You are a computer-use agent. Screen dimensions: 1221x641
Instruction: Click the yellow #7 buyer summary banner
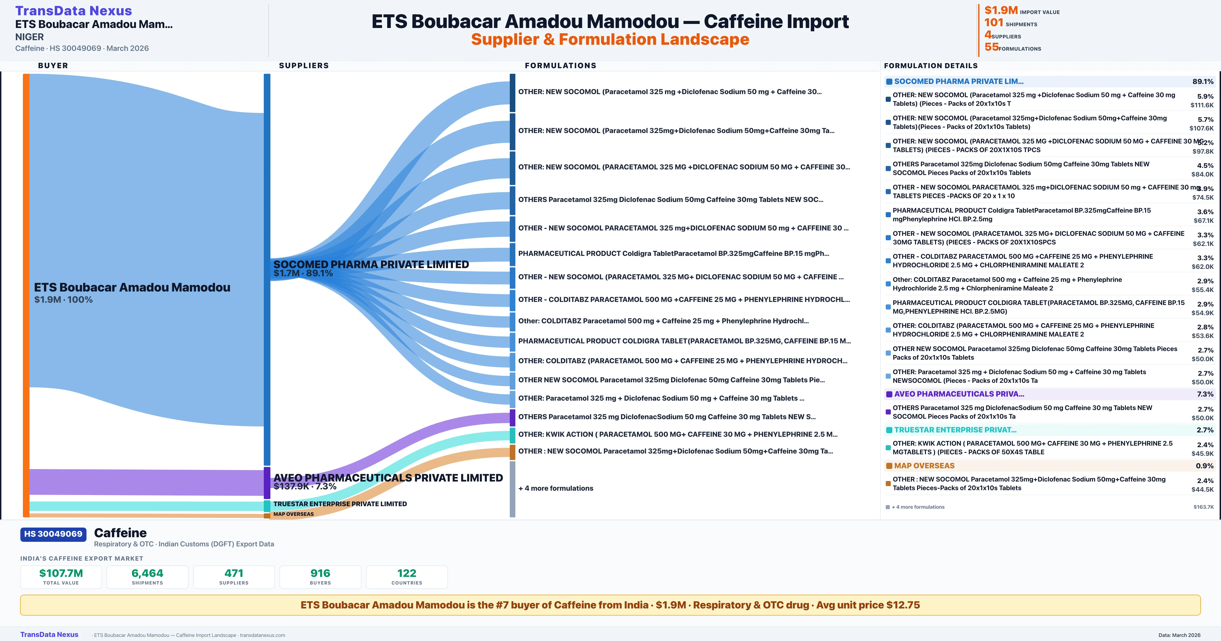click(610, 605)
